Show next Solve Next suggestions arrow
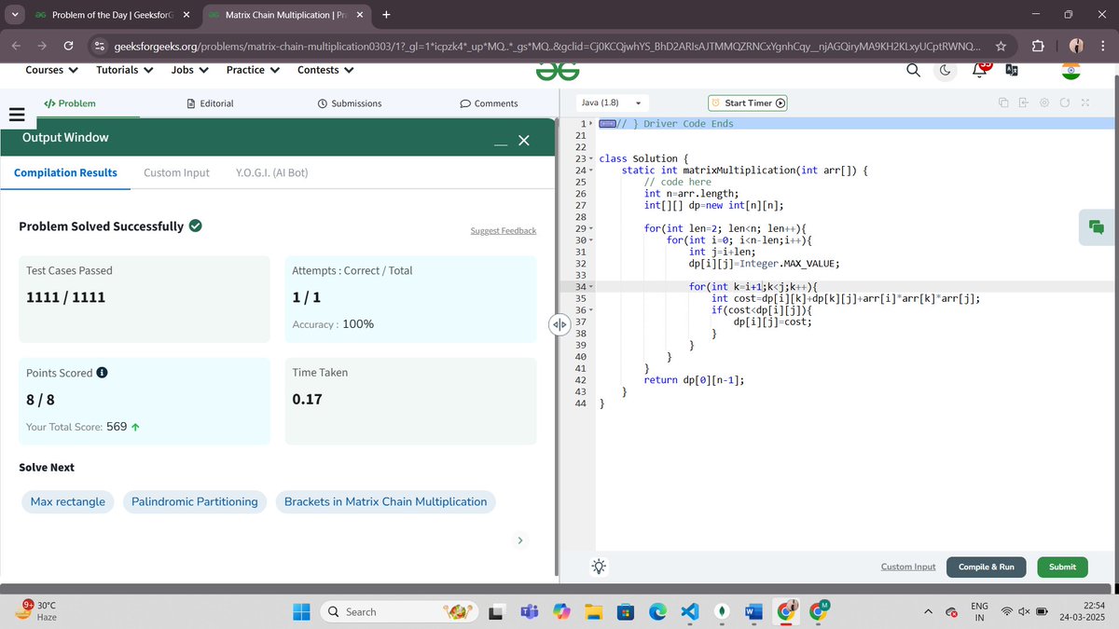Viewport: 1119px width, 629px height. pos(520,540)
